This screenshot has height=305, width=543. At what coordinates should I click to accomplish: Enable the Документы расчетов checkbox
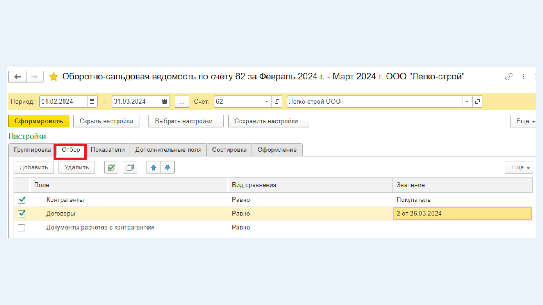click(21, 227)
